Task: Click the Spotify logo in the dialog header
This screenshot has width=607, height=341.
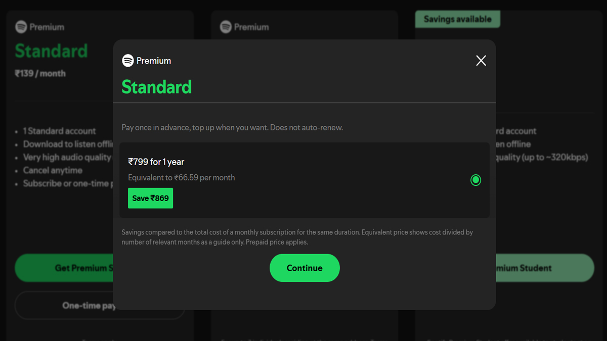Action: (x=128, y=61)
